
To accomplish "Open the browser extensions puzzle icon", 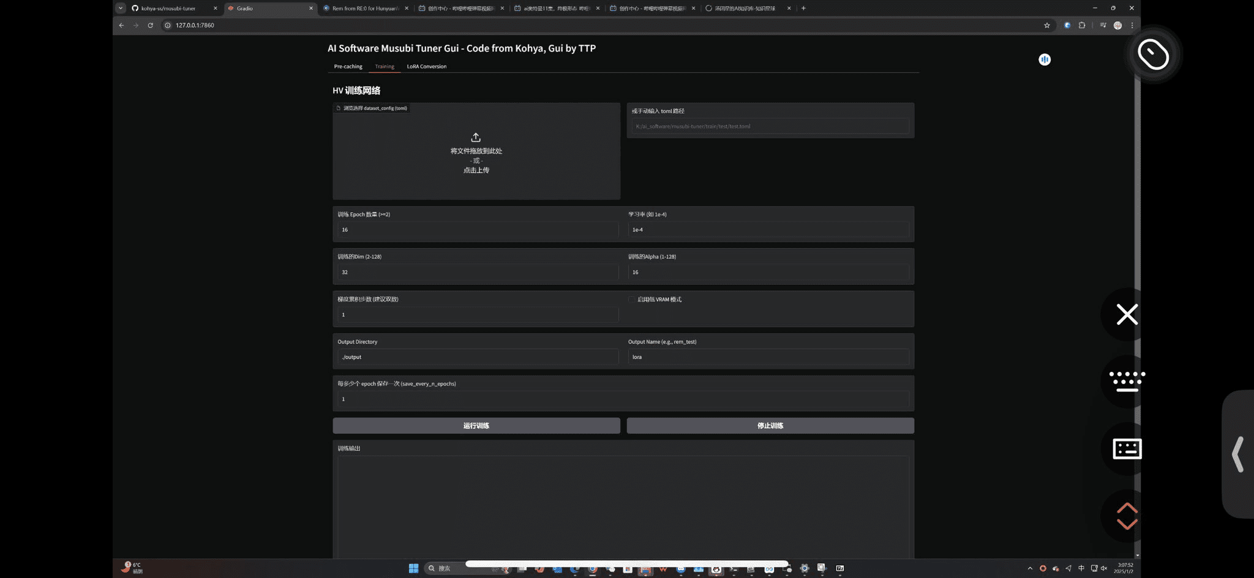I will [1082, 25].
